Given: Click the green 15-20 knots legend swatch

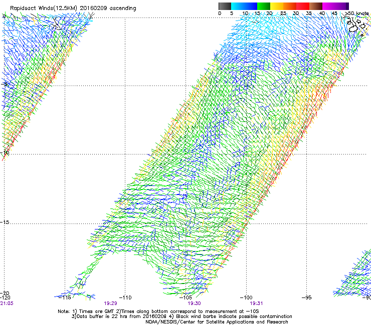Looking at the screenshot, I should [264, 6].
